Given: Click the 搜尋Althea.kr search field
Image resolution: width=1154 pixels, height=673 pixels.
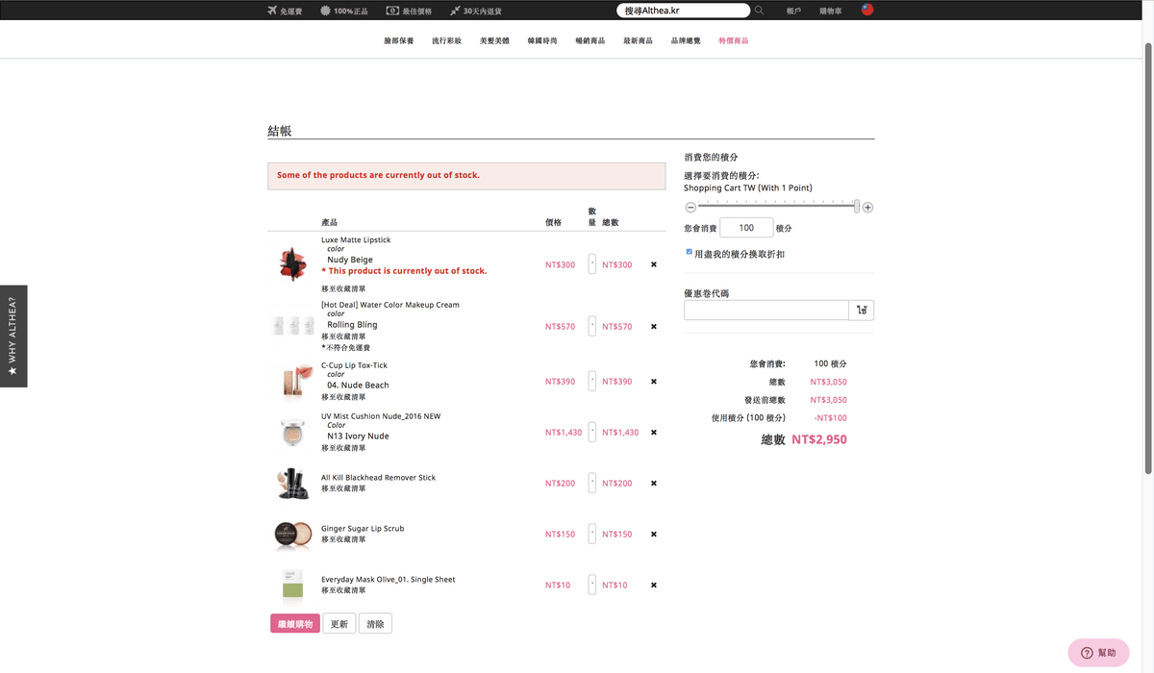Looking at the screenshot, I should 683,11.
